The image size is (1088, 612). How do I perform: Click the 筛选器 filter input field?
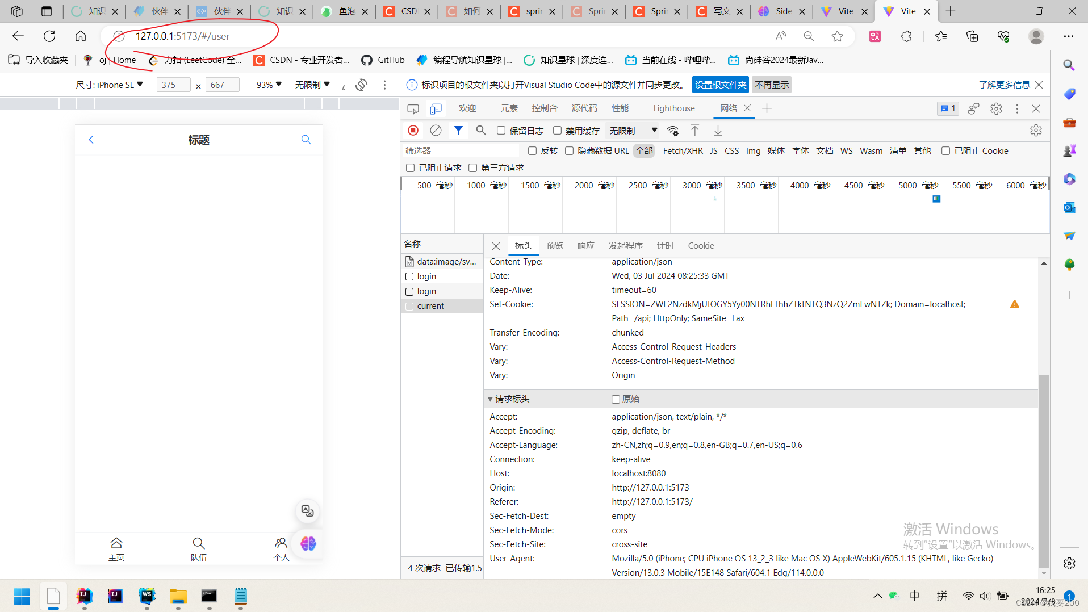[x=461, y=151]
